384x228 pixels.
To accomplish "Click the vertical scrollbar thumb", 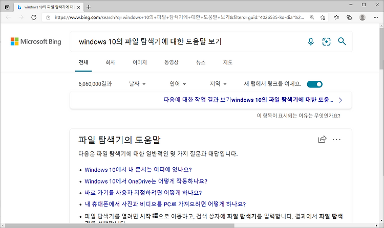I will [x=381, y=49].
